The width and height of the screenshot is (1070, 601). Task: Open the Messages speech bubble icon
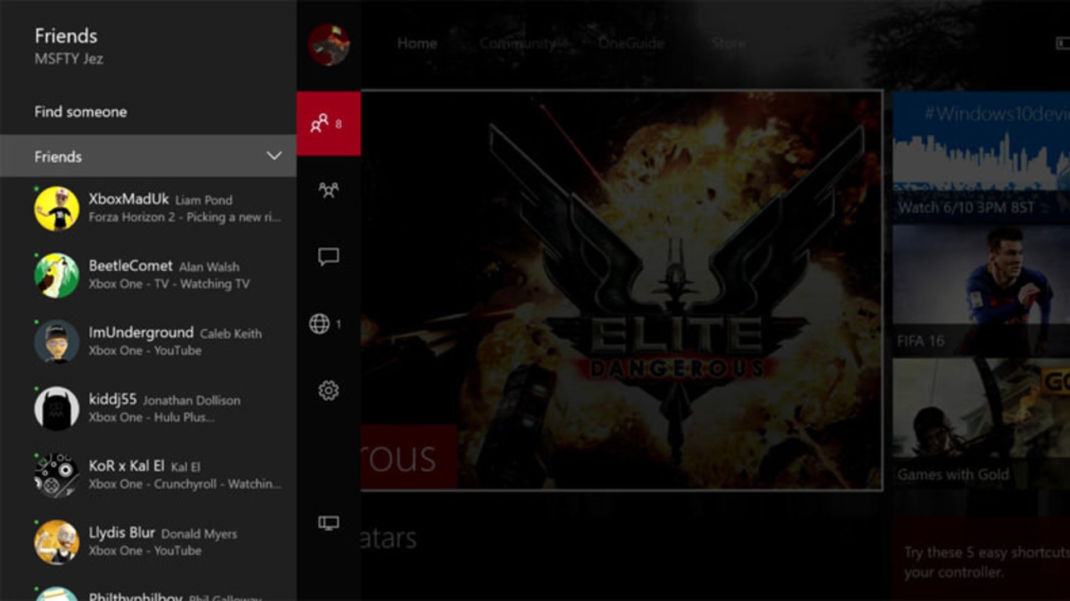tap(328, 257)
